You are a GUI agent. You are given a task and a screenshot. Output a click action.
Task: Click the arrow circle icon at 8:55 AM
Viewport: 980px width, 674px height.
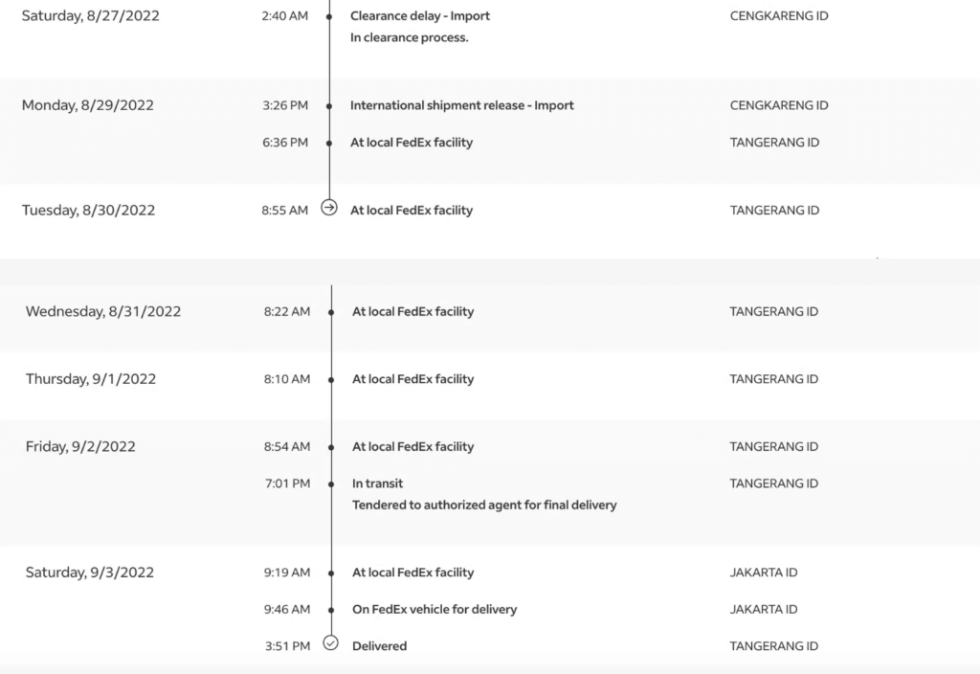pyautogui.click(x=329, y=207)
